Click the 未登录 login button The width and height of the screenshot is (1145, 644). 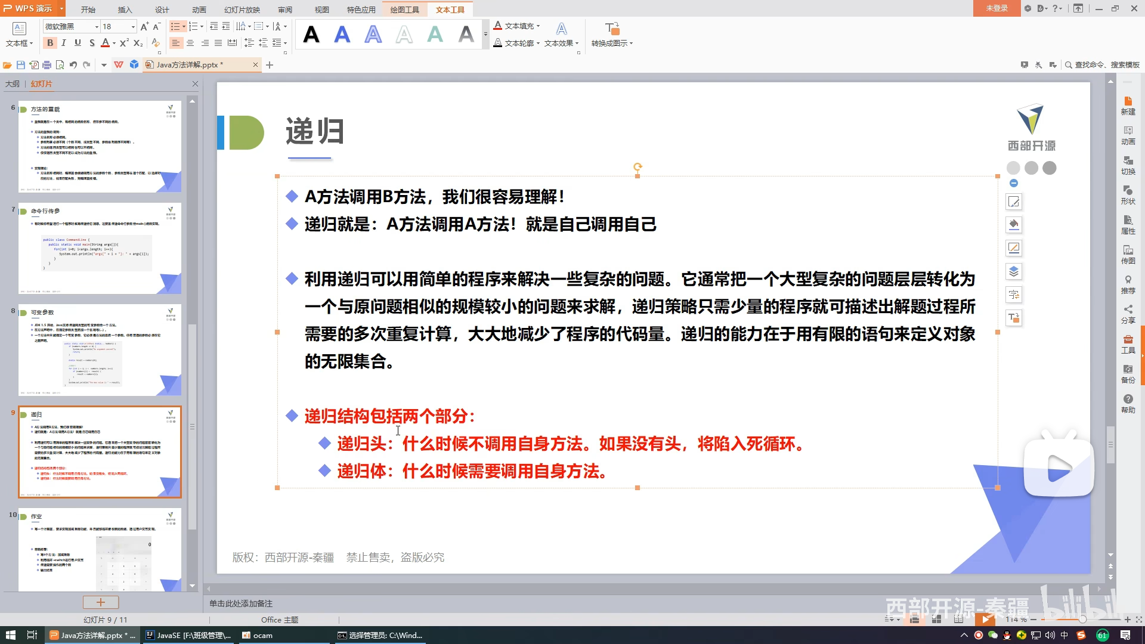pyautogui.click(x=997, y=8)
